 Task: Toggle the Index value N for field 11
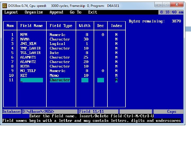[x=116, y=80]
